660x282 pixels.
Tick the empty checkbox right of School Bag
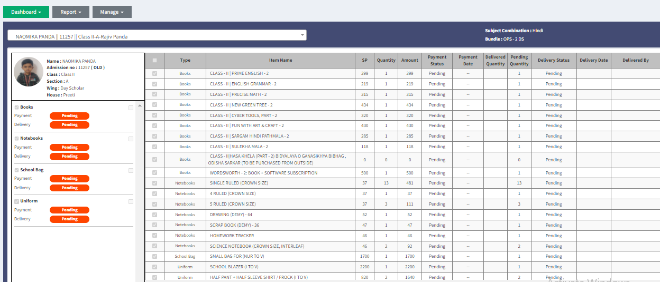[x=131, y=170]
